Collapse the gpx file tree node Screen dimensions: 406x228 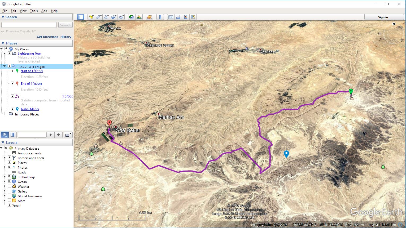[4, 66]
